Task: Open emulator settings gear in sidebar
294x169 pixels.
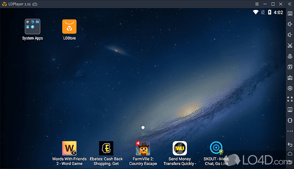Action: click(x=290, y=89)
